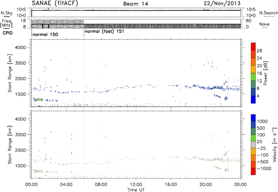This screenshot has height=192, width=278.
Task: Click the date 22/Nov/2013
Action: pyautogui.click(x=222, y=3)
